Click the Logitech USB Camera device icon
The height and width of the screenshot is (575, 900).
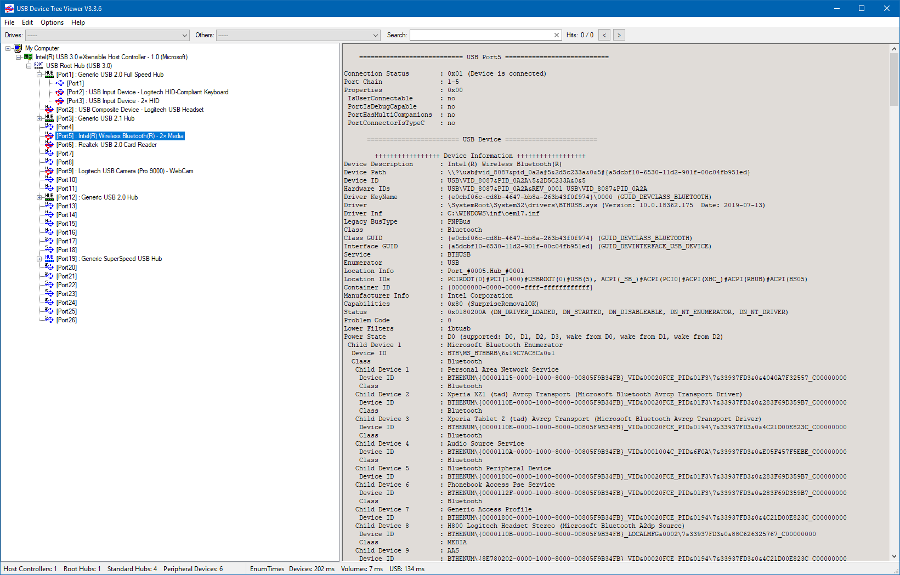click(x=49, y=171)
